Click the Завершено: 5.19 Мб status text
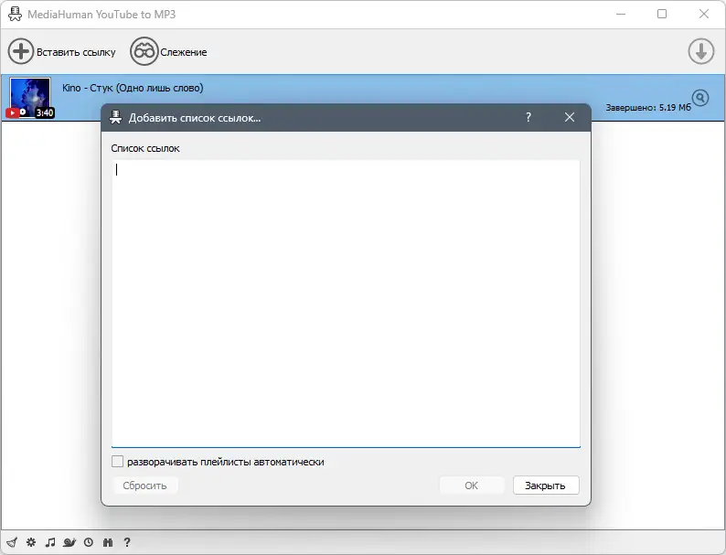This screenshot has width=726, height=555. pyautogui.click(x=647, y=107)
